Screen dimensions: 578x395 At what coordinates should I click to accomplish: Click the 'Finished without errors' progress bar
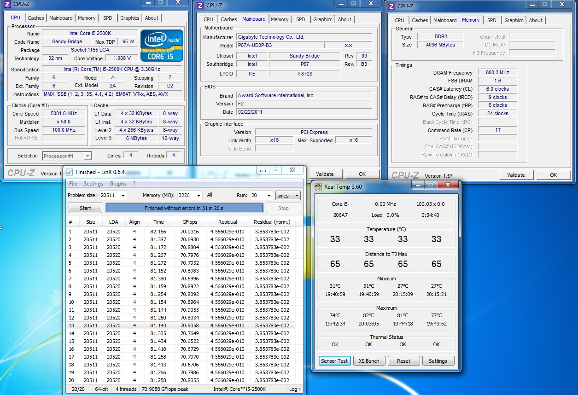point(184,208)
